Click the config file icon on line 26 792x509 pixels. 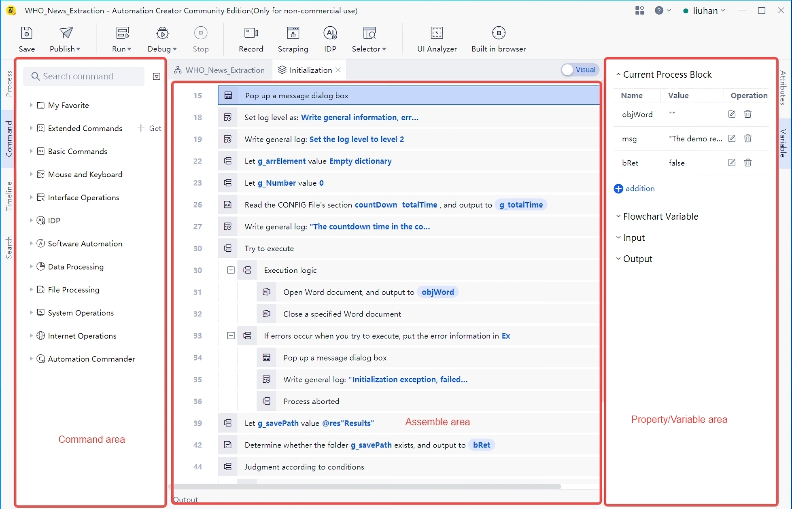point(228,205)
